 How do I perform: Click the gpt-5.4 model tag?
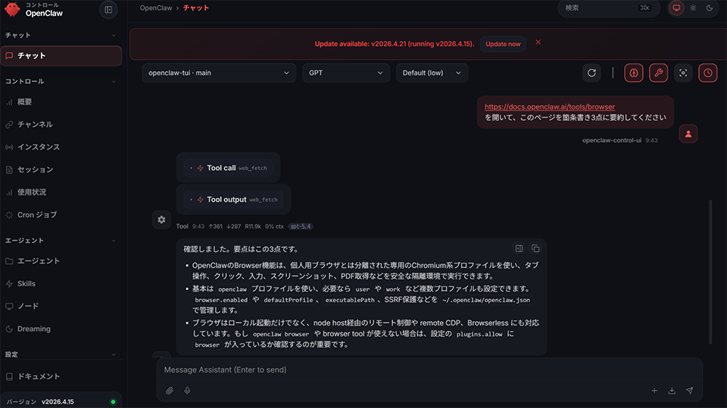[301, 227]
